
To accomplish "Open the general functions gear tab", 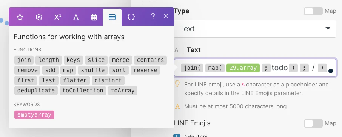I will [x=39, y=17].
